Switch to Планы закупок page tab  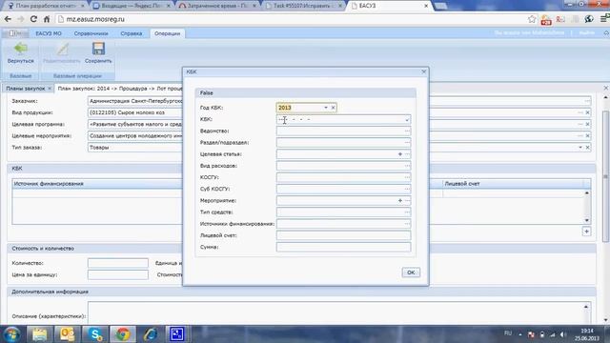click(26, 89)
